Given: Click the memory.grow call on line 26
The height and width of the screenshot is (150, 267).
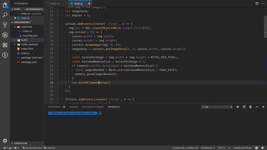Looking at the screenshot, I should 96,74.
